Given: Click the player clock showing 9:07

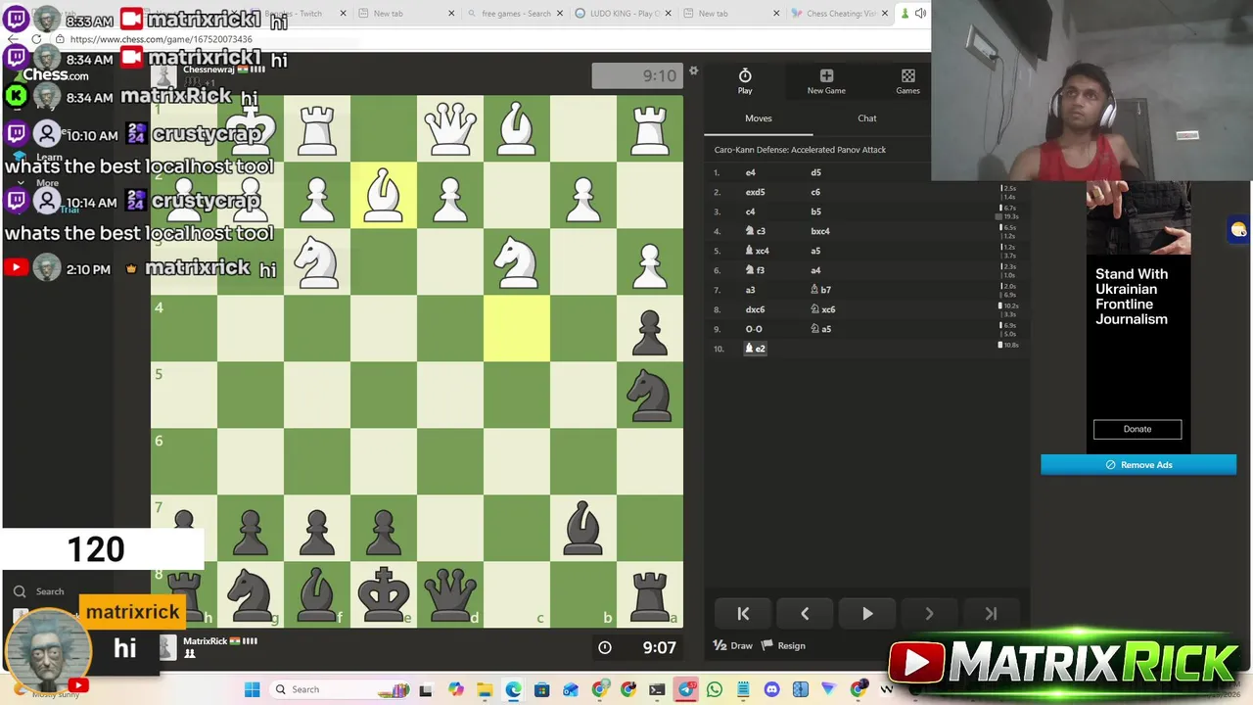Looking at the screenshot, I should pos(637,647).
